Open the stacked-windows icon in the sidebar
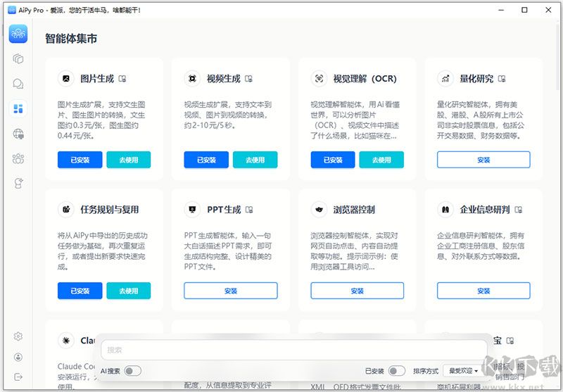 tap(18, 58)
